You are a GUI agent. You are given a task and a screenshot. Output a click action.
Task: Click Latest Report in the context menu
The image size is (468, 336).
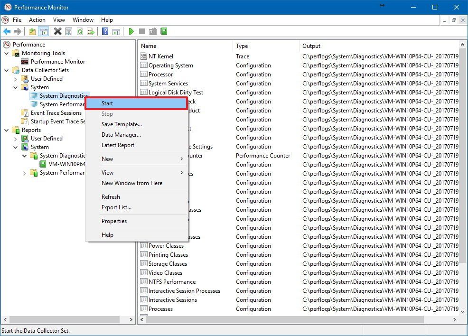[118, 145]
